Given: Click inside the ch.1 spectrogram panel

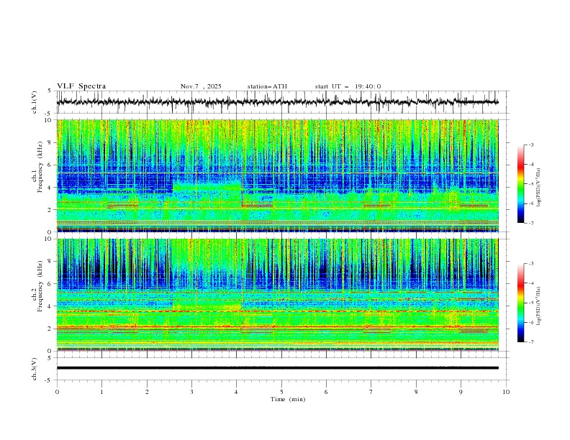Looking at the screenshot, I should pyautogui.click(x=278, y=175).
